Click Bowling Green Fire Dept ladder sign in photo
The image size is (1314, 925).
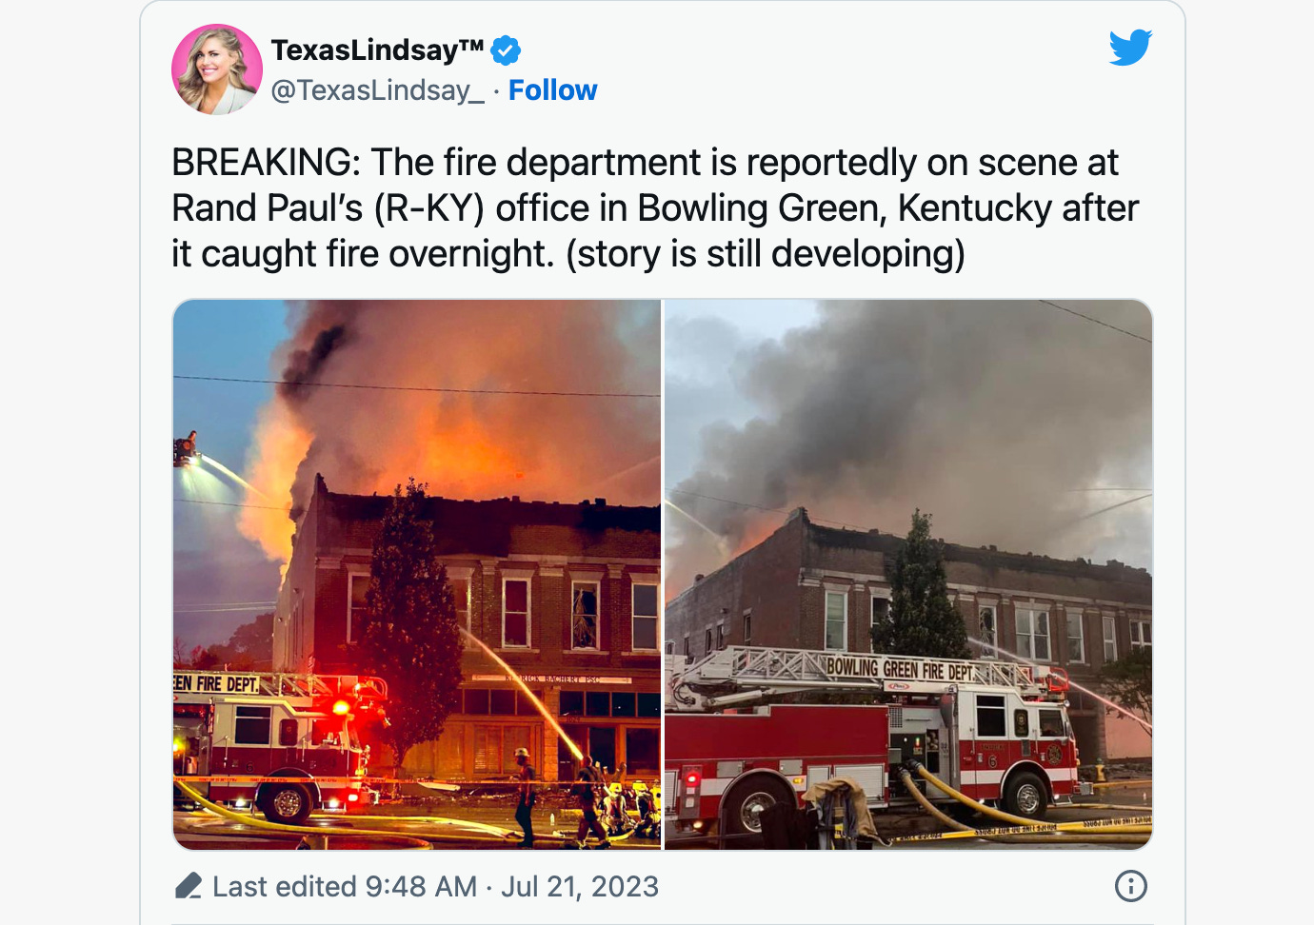pyautogui.click(x=901, y=669)
